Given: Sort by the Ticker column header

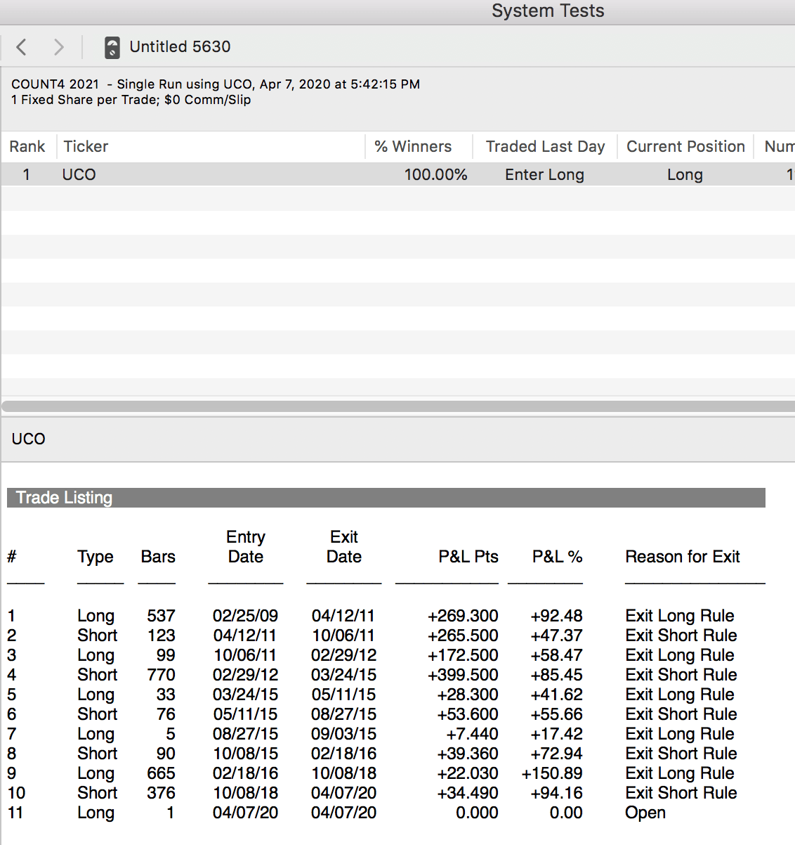Looking at the screenshot, I should click(86, 146).
